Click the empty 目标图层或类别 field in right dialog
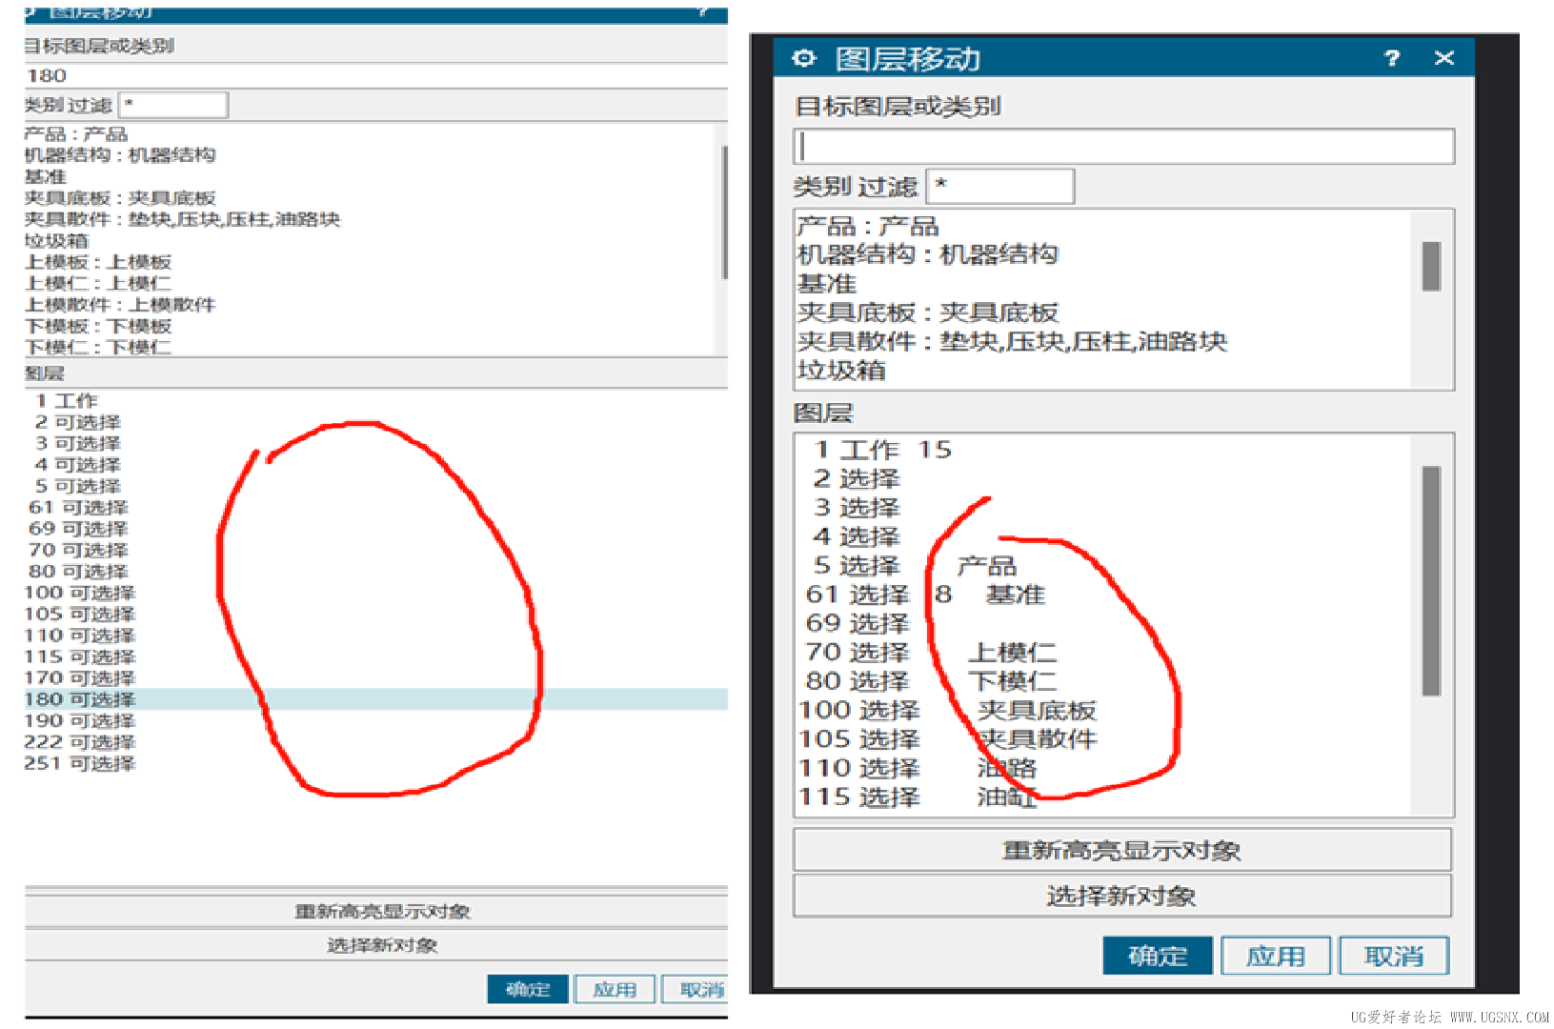Screen dimensions: 1554x1029 pos(1123,147)
